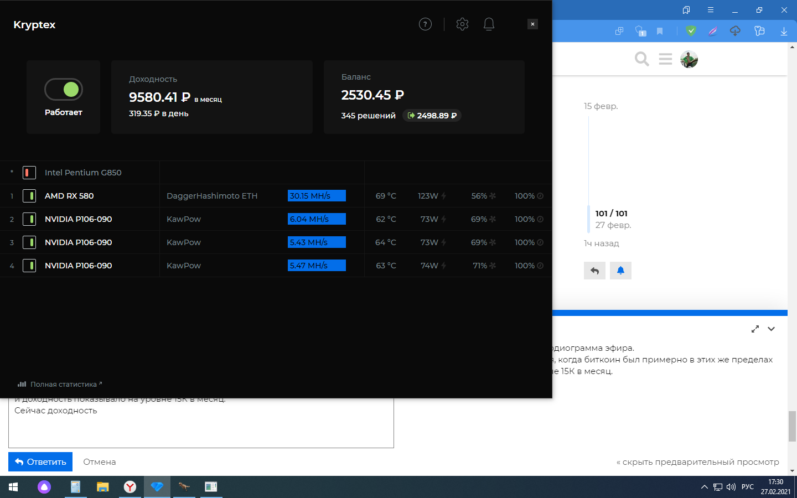This screenshot has height=498, width=797.
Task: Click AMD RX 580 device name
Action: click(69, 196)
